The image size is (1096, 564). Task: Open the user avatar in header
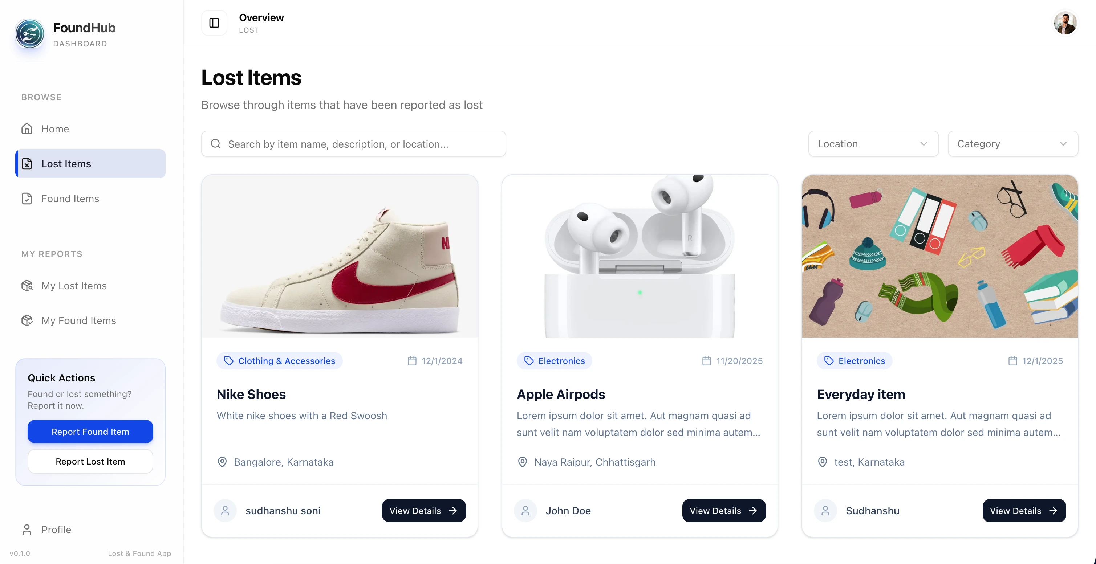point(1065,23)
